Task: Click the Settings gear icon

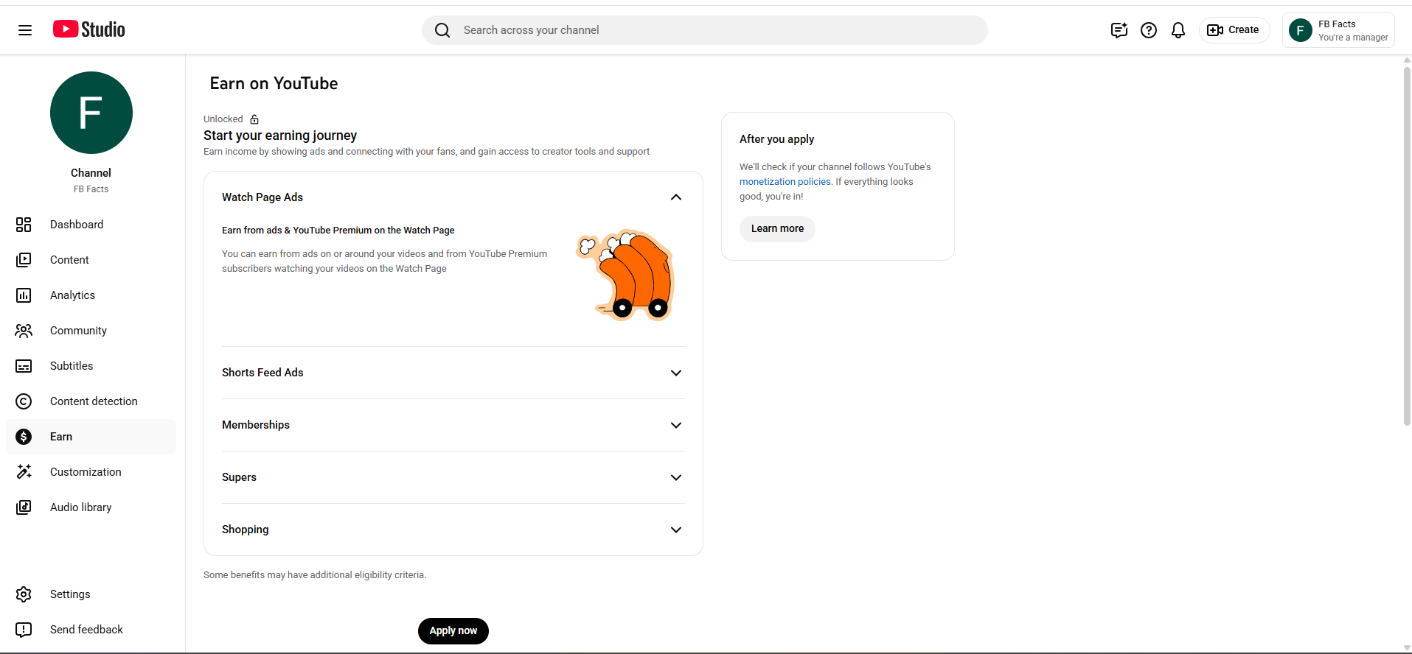Action: [x=24, y=594]
